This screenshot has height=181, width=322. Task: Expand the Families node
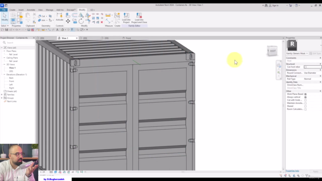coord(2,95)
